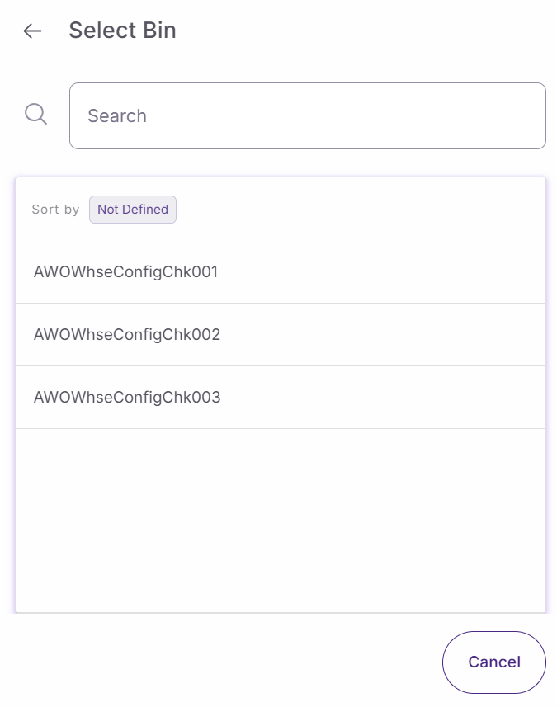Select bin AWOWhseConfigChk002

[x=127, y=335]
